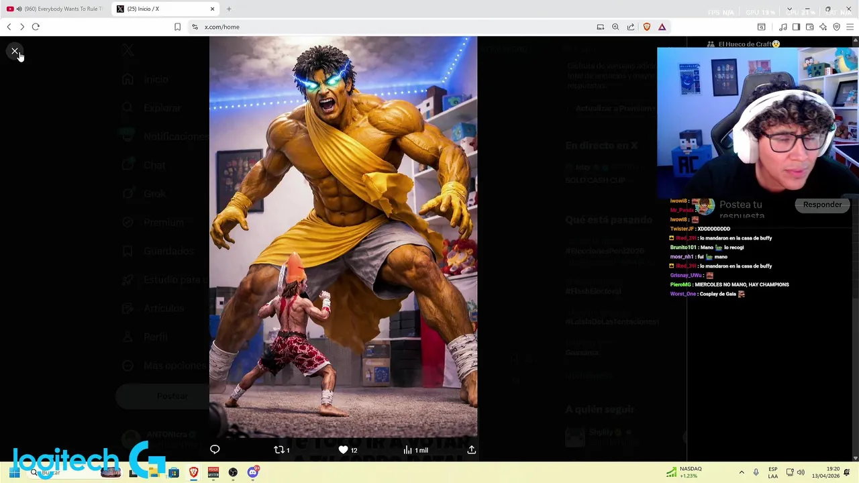Switch the ESP LAA keyboard language
Screen dimensions: 859x483
click(773, 472)
